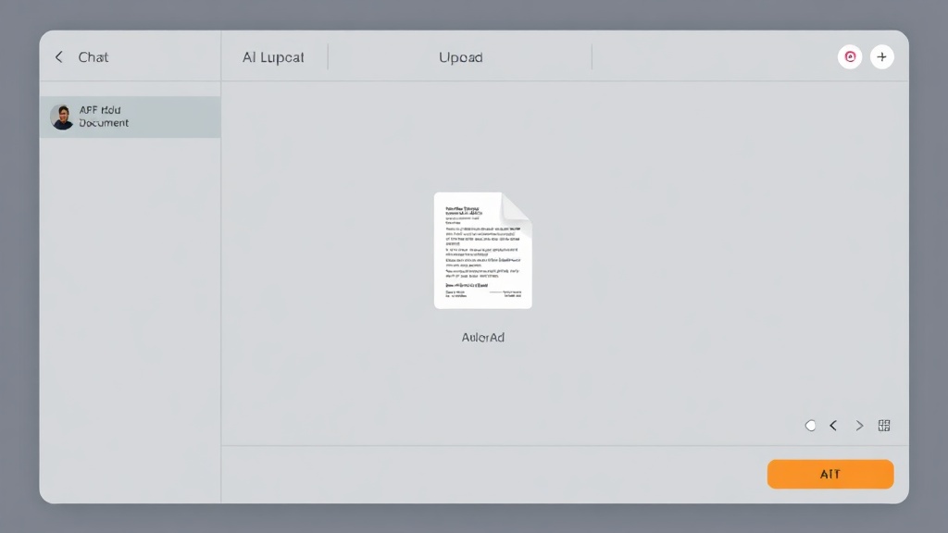Open the uploaded document thumbnail
This screenshot has width=948, height=533.
[x=483, y=250]
